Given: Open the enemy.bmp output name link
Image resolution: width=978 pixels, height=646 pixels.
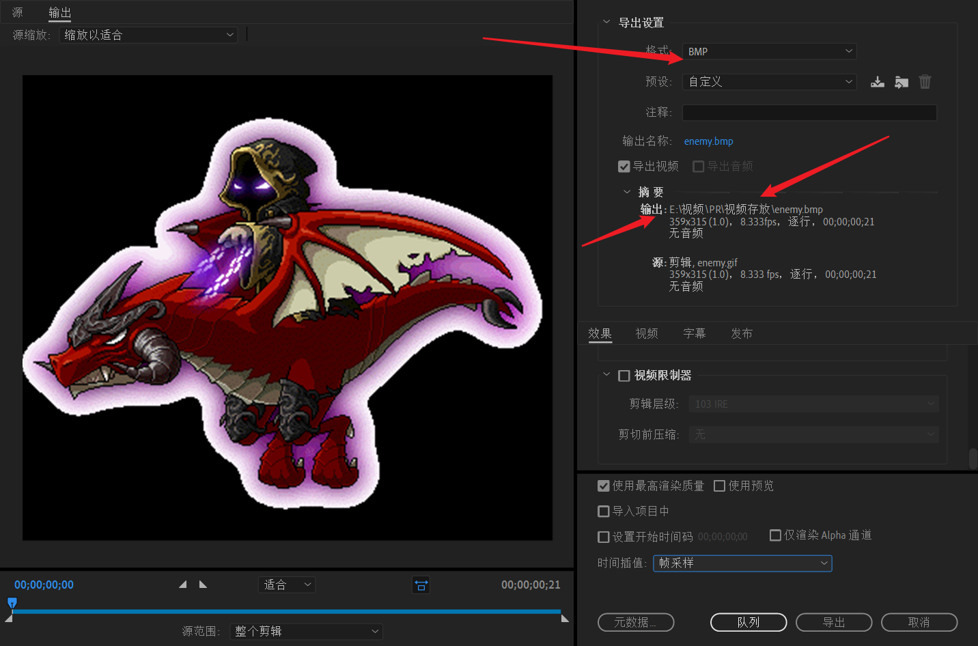Looking at the screenshot, I should point(708,141).
